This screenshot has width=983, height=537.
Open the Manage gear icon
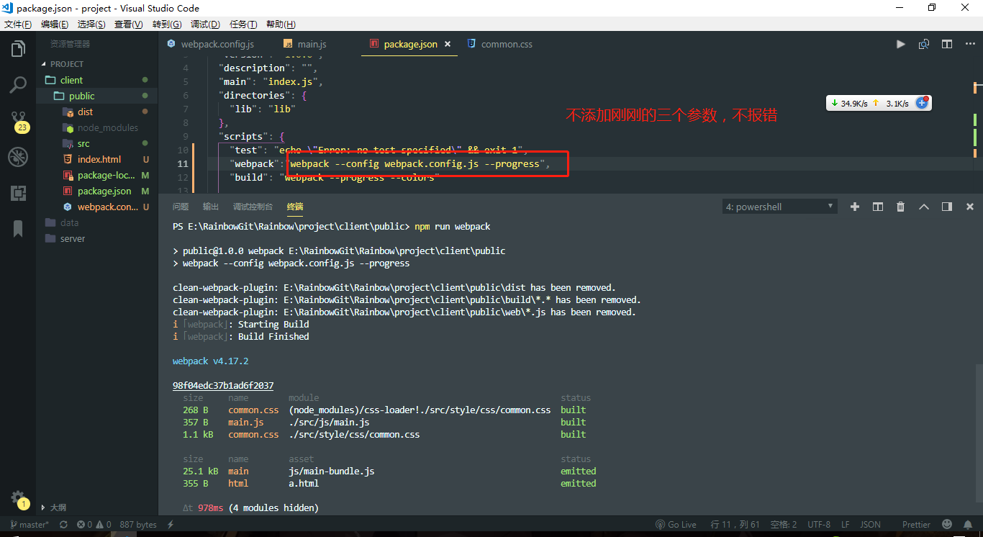18,499
